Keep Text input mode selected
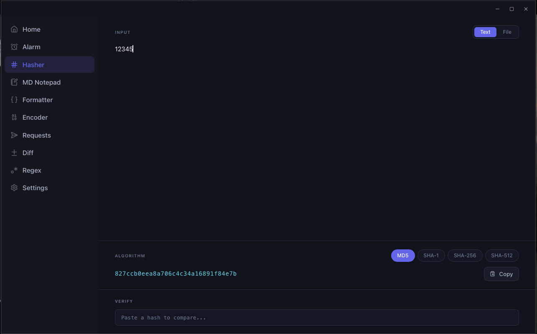 coord(485,32)
